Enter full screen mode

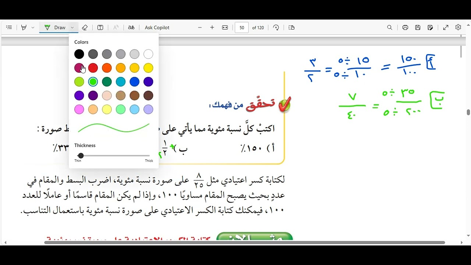click(446, 28)
